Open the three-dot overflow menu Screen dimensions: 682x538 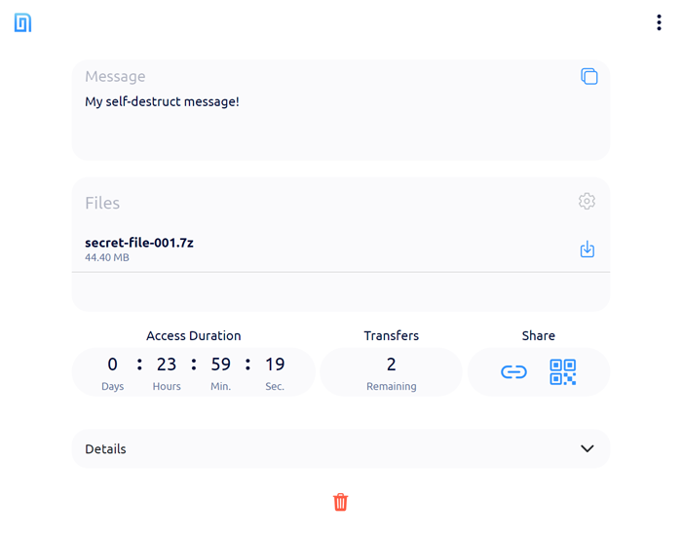click(x=659, y=22)
